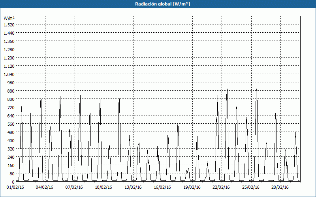The width and height of the screenshot is (316, 197).
Task: Select the 28/02/16 date label
Action: (x=280, y=187)
